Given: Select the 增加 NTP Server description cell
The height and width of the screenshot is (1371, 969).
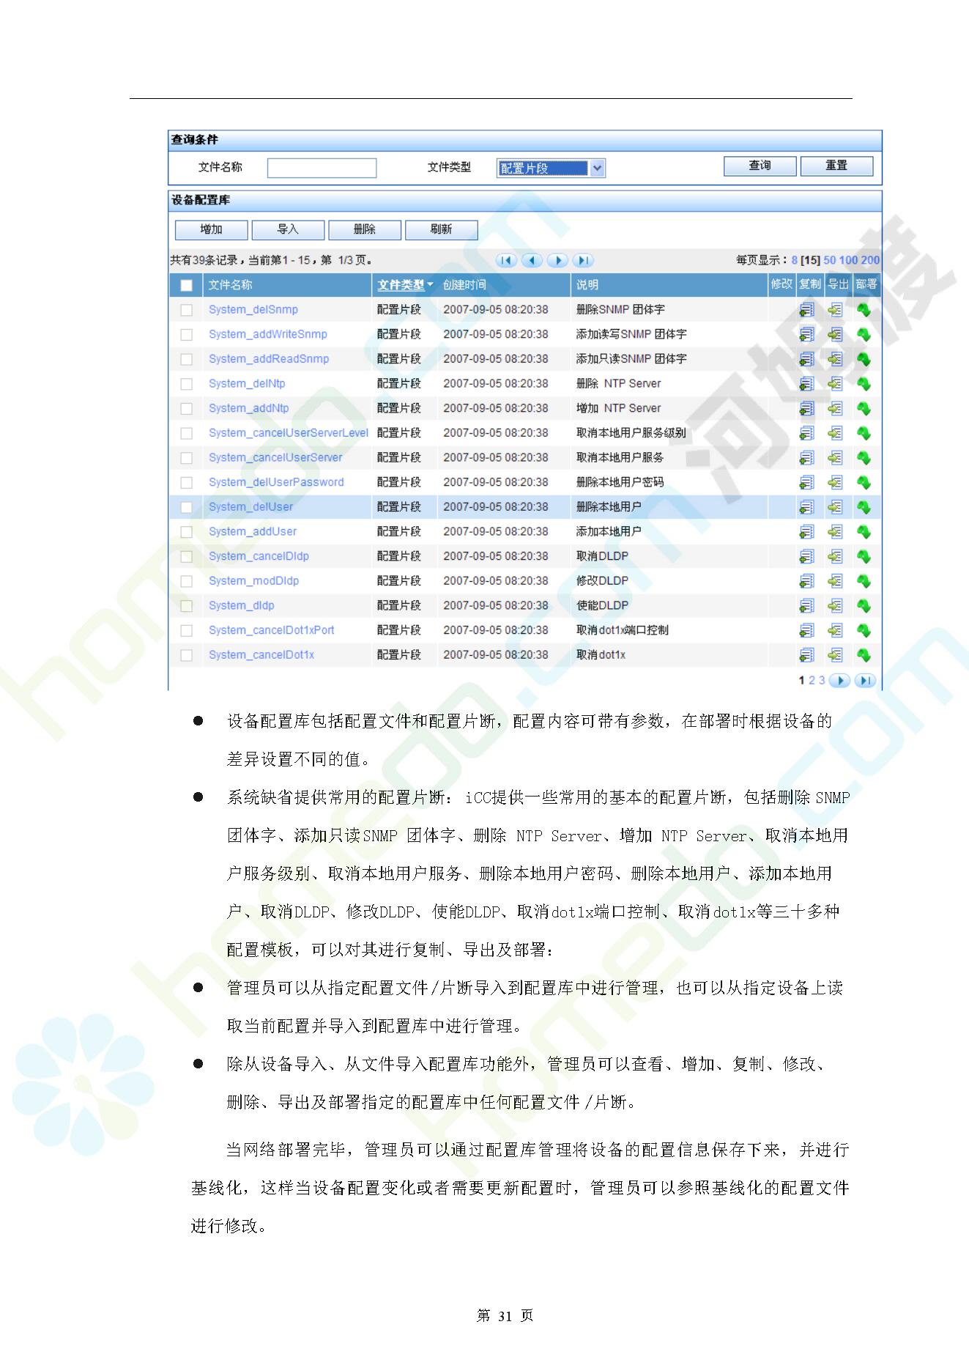Looking at the screenshot, I should point(618,408).
